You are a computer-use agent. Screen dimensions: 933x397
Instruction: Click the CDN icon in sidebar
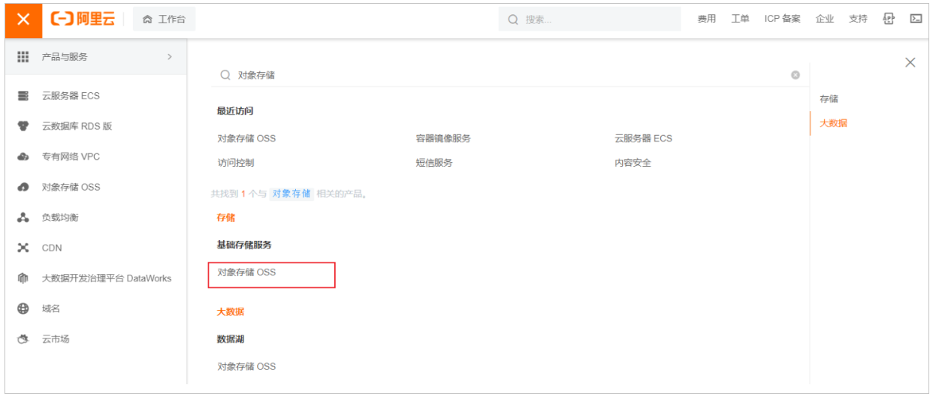23,248
